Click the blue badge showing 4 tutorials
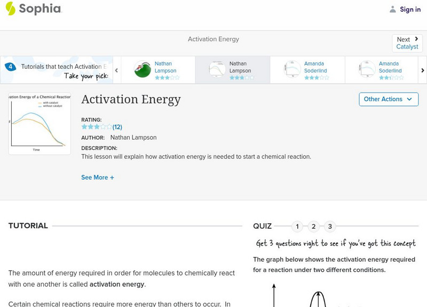This screenshot has width=427, height=307. pos(10,66)
